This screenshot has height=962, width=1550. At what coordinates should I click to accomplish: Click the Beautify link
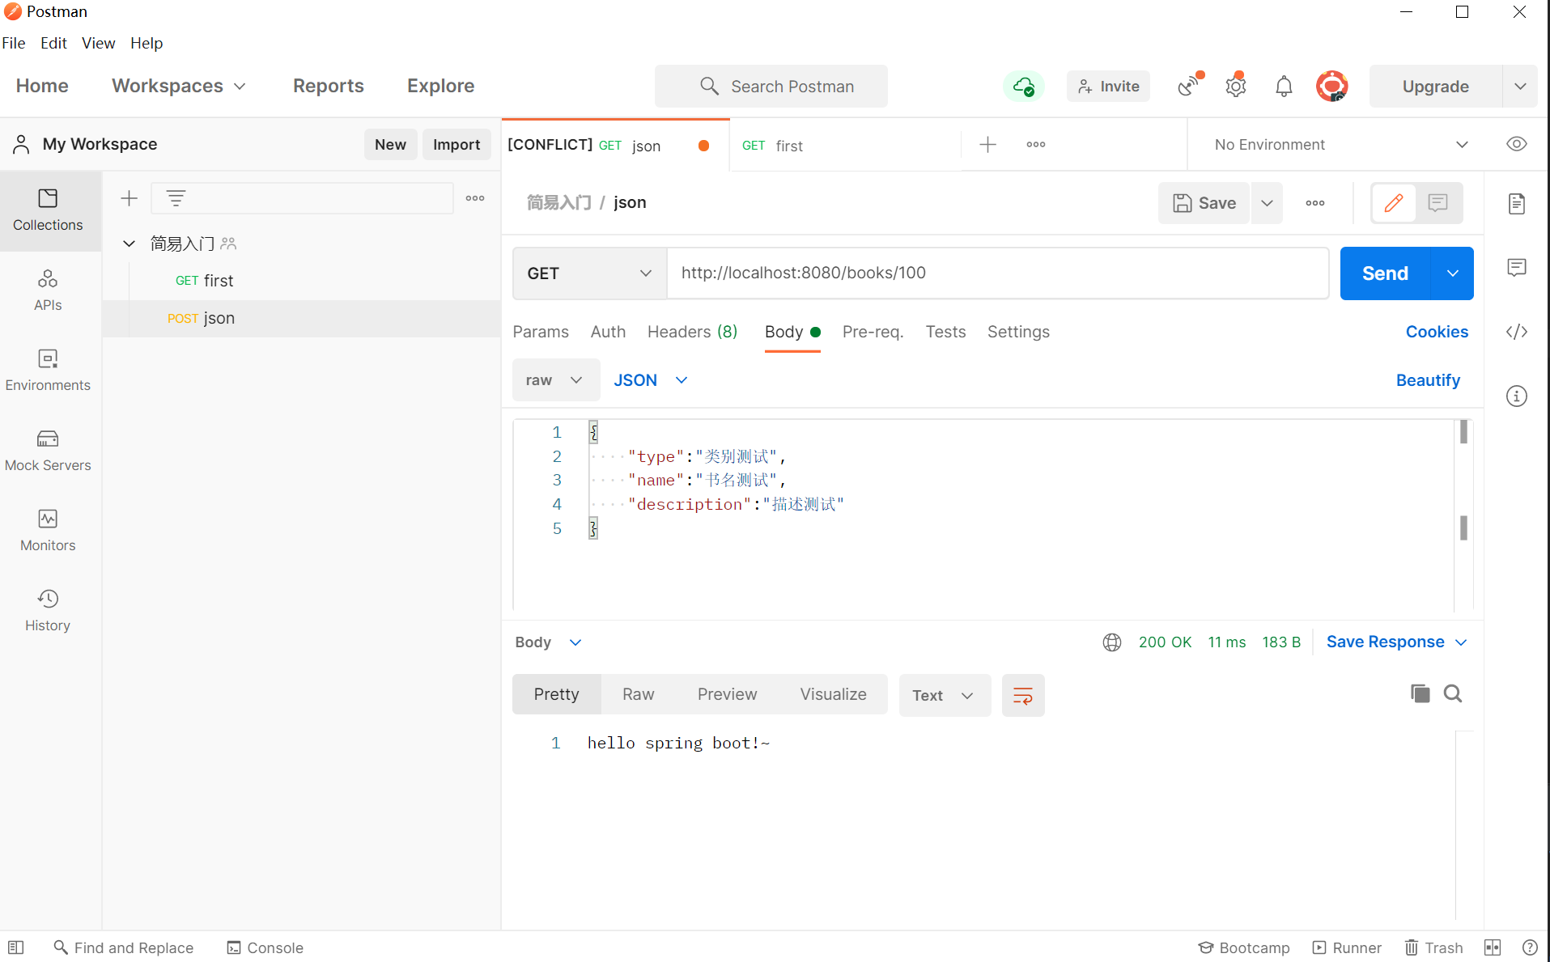1428,380
